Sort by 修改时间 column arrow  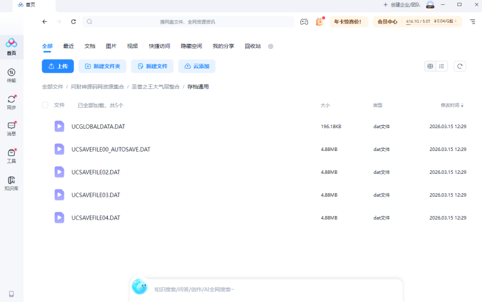point(462,105)
